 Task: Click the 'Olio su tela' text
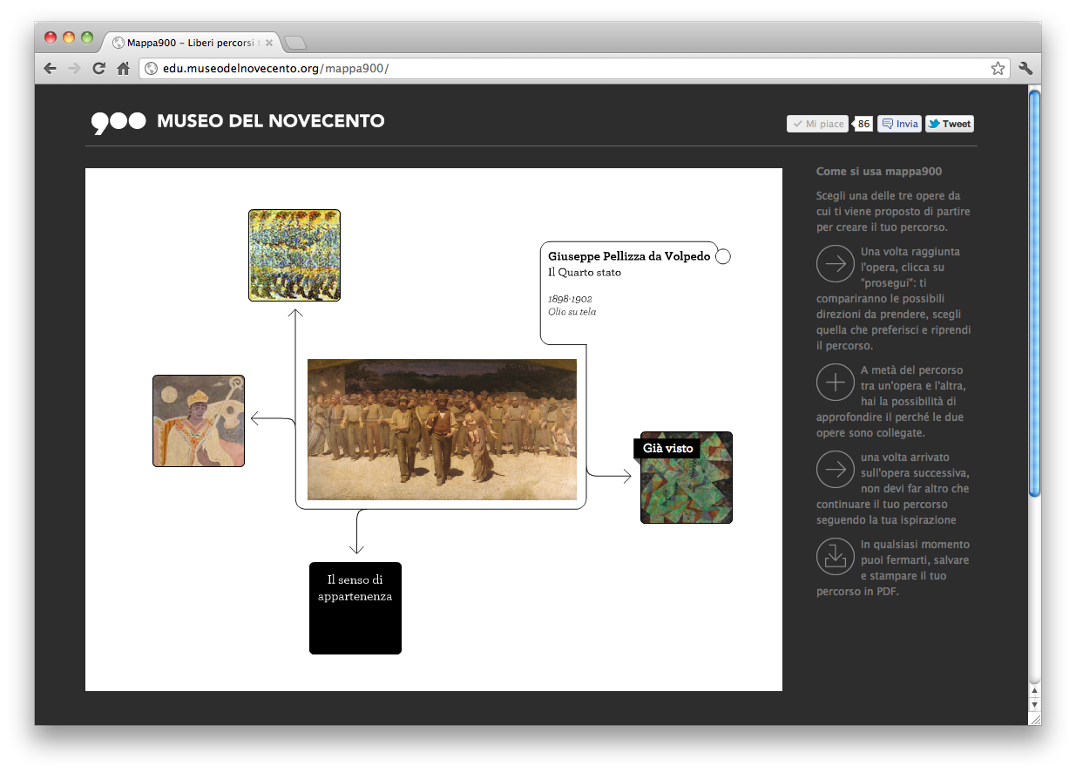[572, 312]
